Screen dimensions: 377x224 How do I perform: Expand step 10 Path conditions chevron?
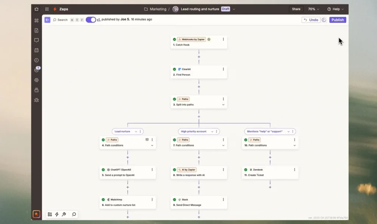(x=295, y=145)
